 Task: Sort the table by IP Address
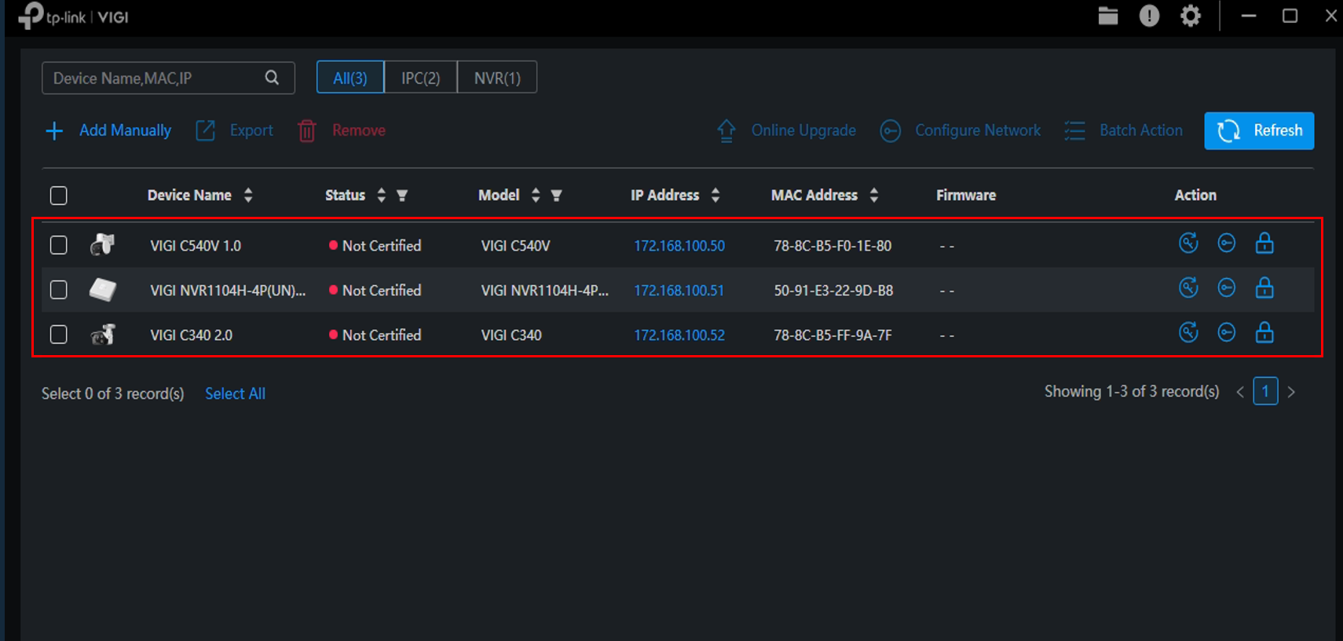[715, 196]
